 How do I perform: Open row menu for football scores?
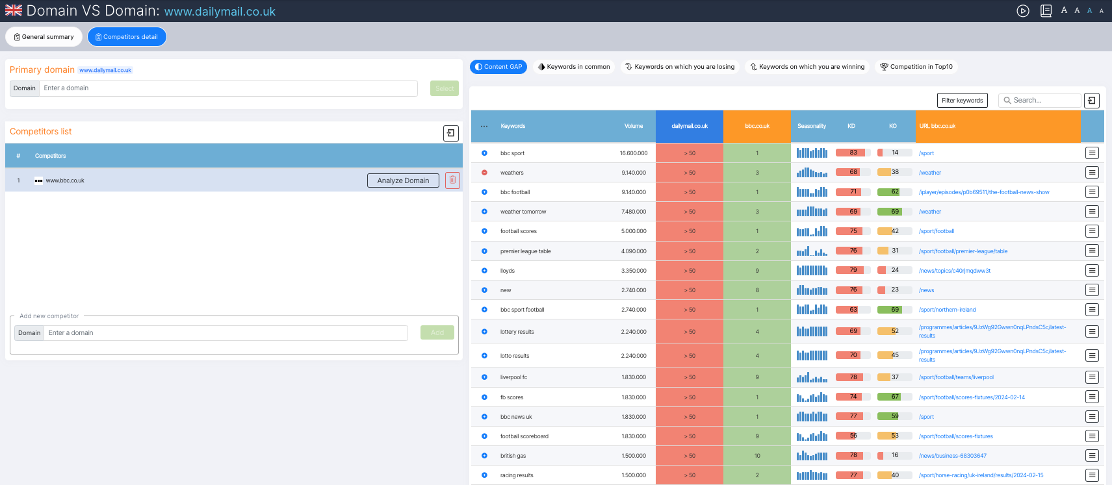coord(1092,231)
